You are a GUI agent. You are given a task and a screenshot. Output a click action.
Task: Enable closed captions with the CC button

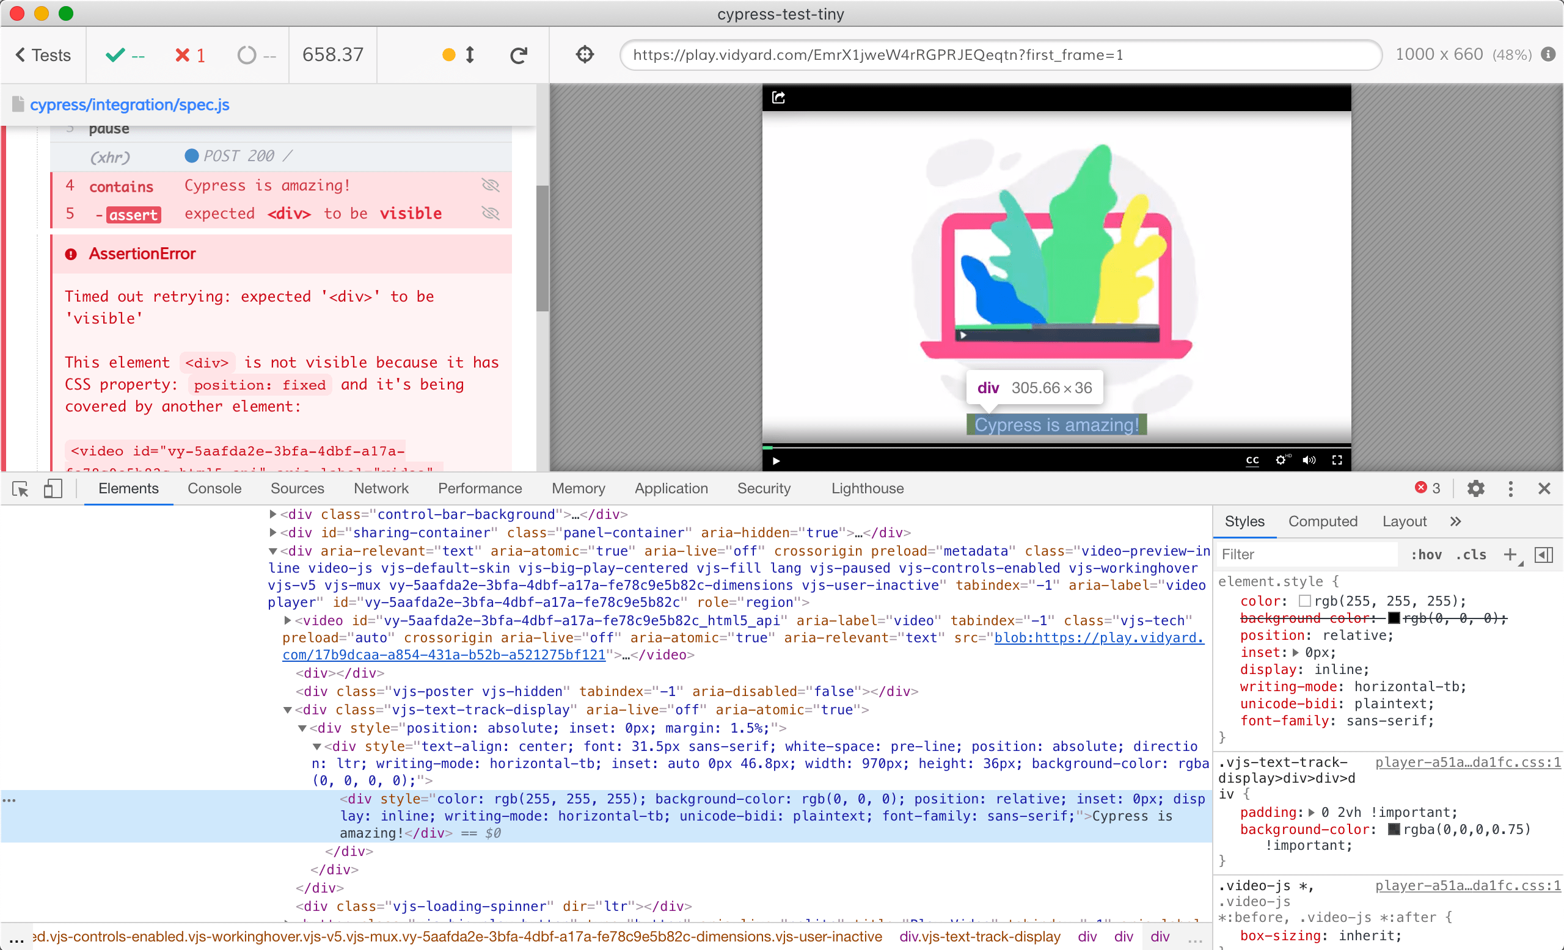1252,461
